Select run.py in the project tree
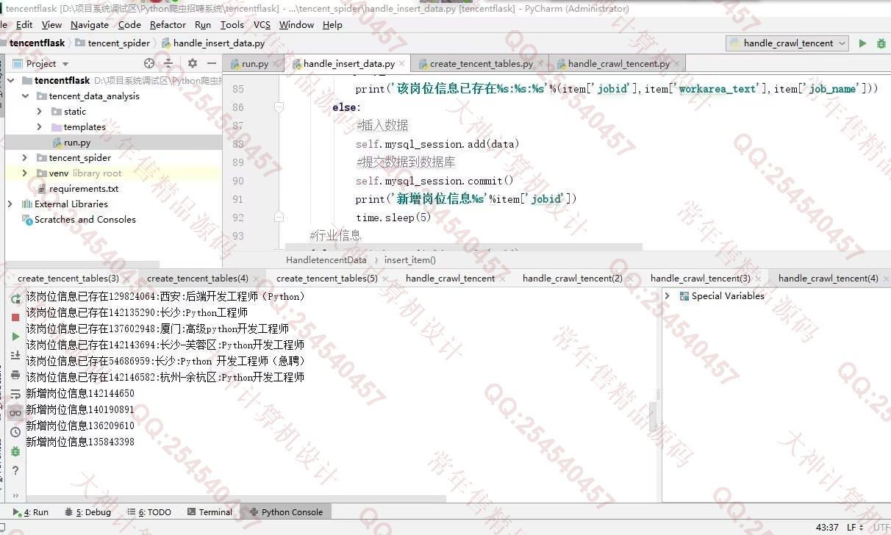891x535 pixels. [x=77, y=143]
